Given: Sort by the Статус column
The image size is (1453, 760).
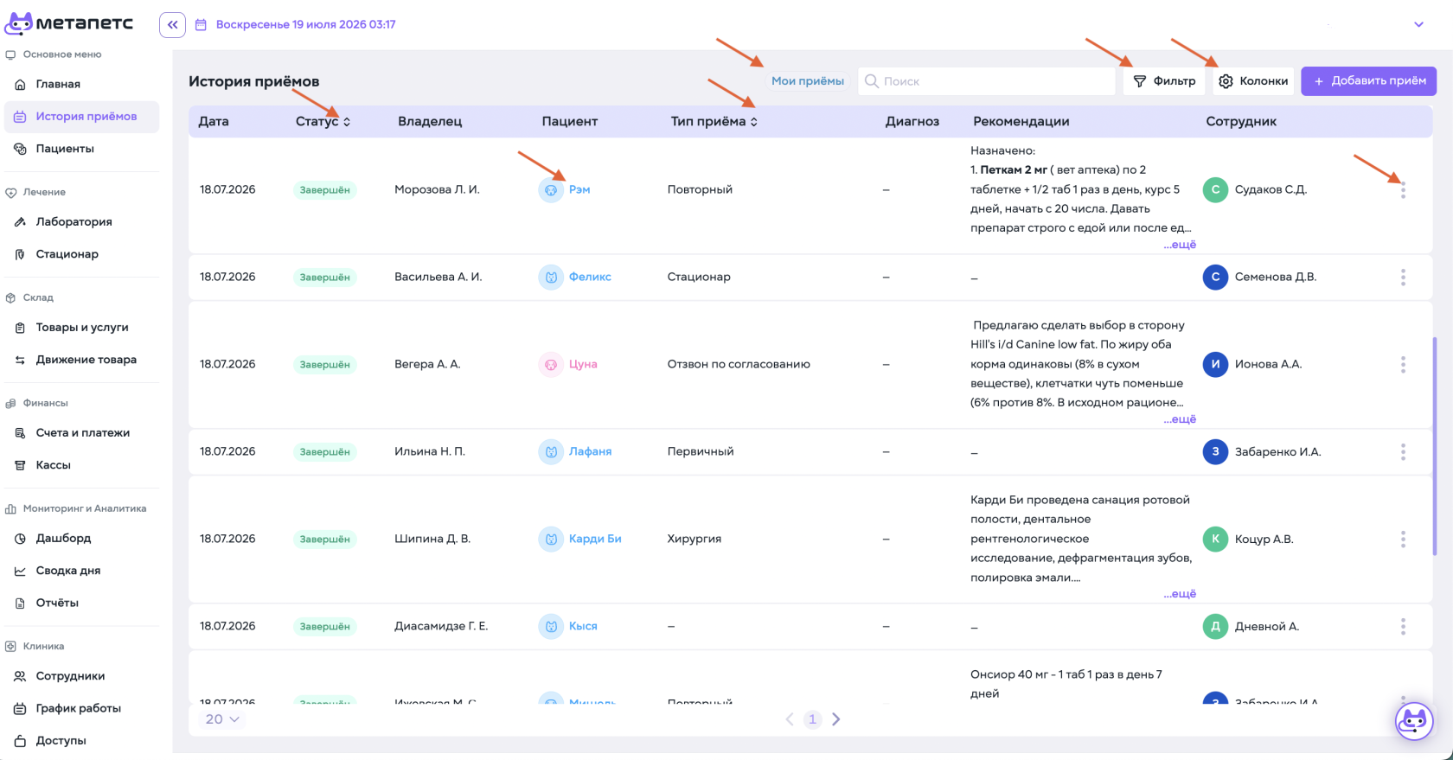Looking at the screenshot, I should pyautogui.click(x=323, y=122).
